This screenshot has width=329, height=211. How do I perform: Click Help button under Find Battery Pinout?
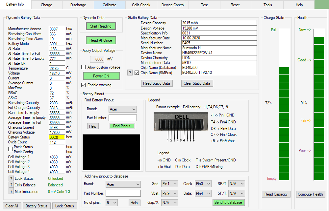(93, 126)
